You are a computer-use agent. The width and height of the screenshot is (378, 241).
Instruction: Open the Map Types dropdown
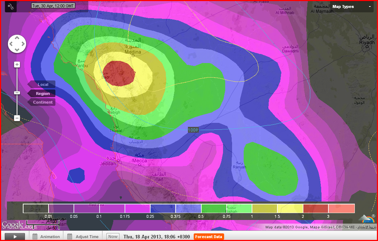(352, 7)
